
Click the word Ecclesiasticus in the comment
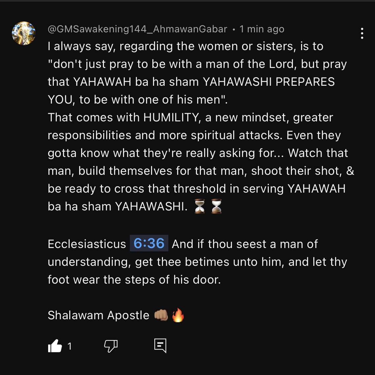coord(87,244)
